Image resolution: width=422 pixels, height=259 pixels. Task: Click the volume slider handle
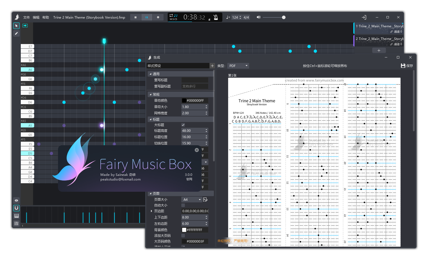(x=284, y=17)
